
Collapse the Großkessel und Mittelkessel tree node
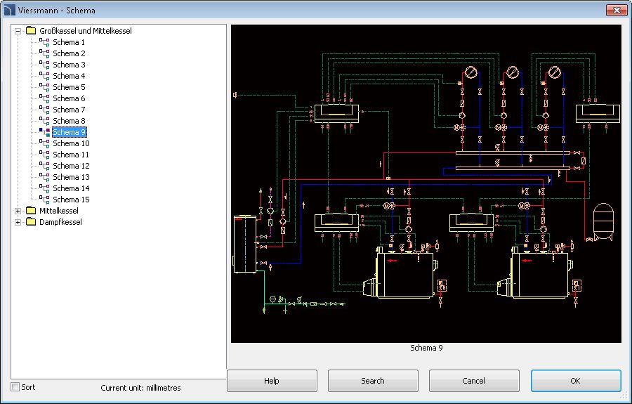pyautogui.click(x=18, y=31)
